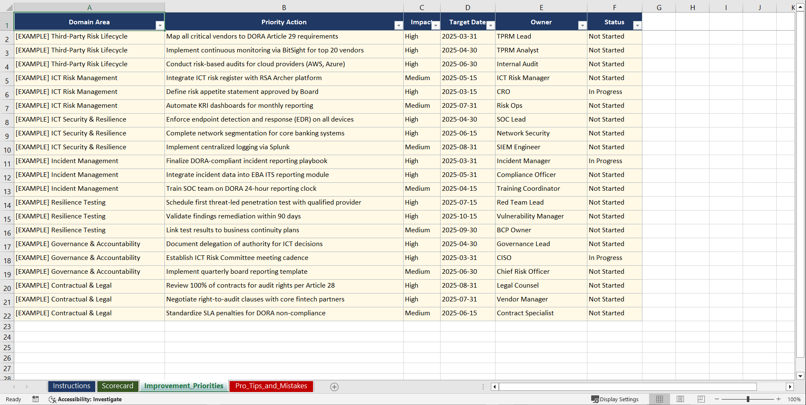Image resolution: width=806 pixels, height=405 pixels.
Task: Open the Impact column filter dropdown
Action: point(436,25)
